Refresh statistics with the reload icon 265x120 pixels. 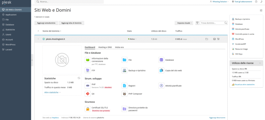click(x=79, y=78)
